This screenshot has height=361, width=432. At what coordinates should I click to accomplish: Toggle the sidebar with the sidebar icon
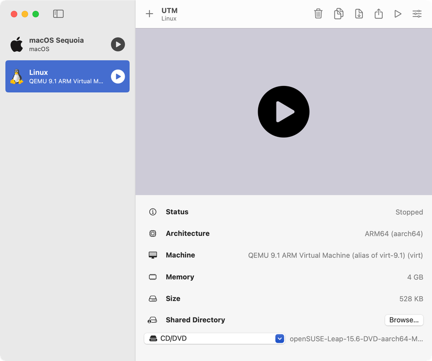58,14
